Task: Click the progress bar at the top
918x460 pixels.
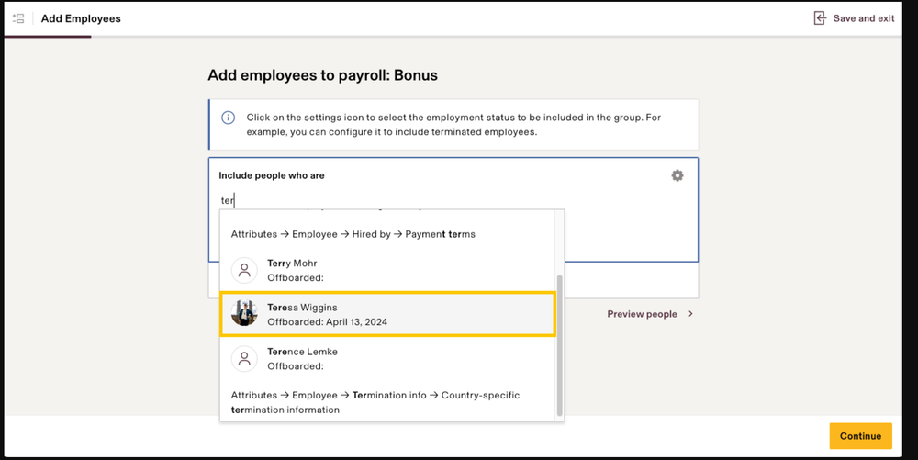Action: click(x=48, y=37)
